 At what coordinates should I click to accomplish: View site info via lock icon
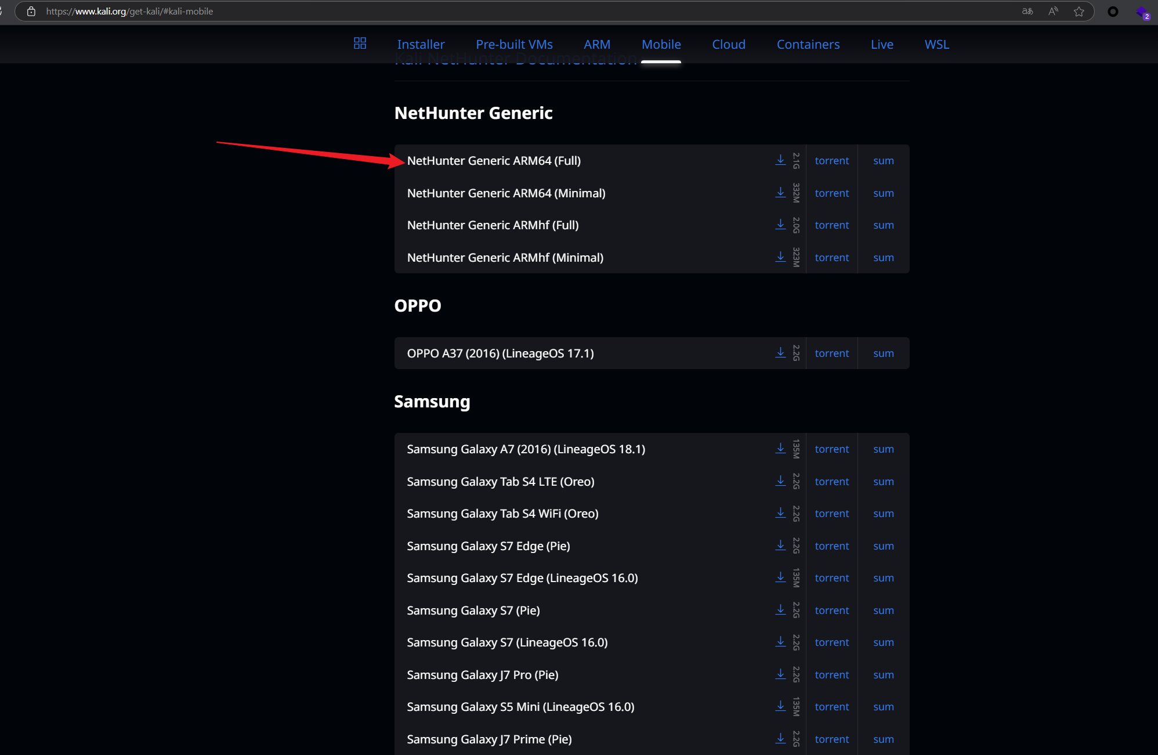31,12
